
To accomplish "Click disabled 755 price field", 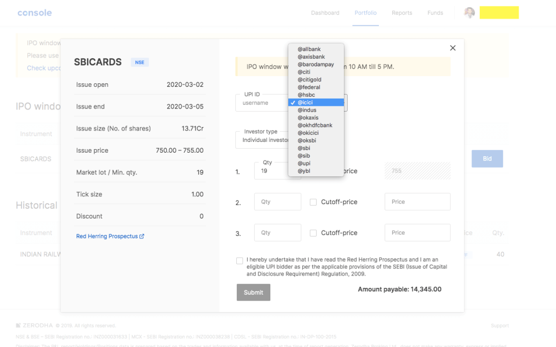I will coord(418,171).
